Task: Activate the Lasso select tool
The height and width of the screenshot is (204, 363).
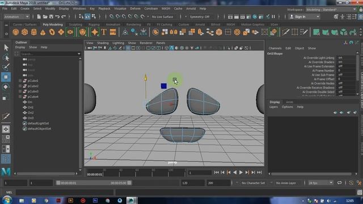Action: 6,57
